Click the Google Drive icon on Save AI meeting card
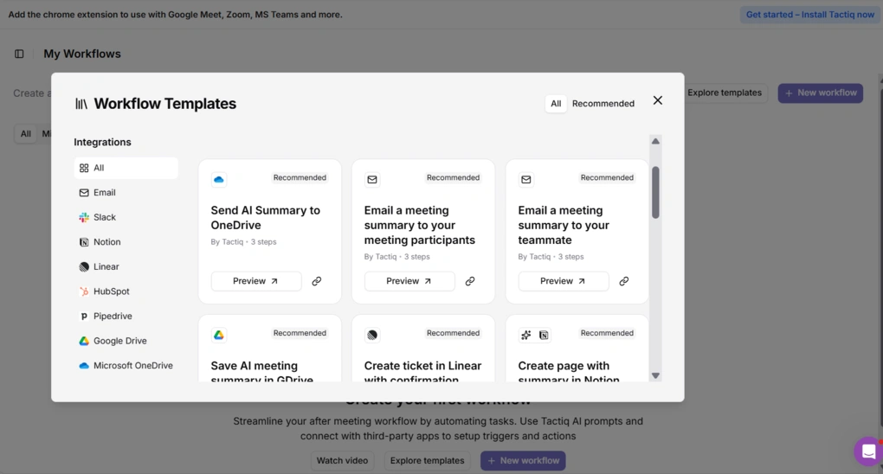 pyautogui.click(x=218, y=335)
